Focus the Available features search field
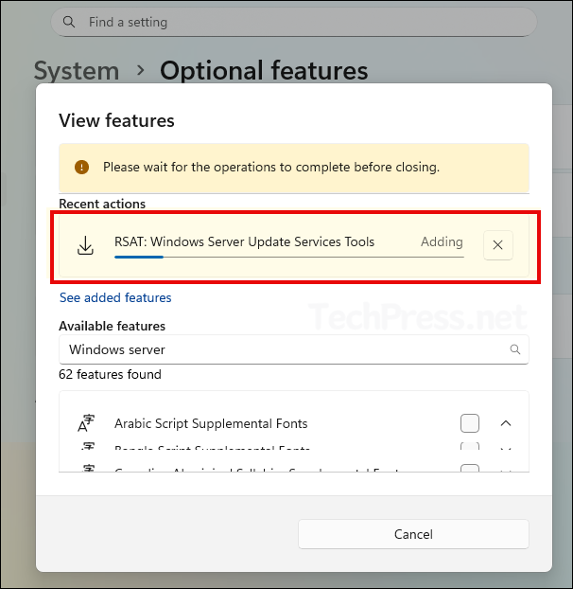 coord(284,349)
